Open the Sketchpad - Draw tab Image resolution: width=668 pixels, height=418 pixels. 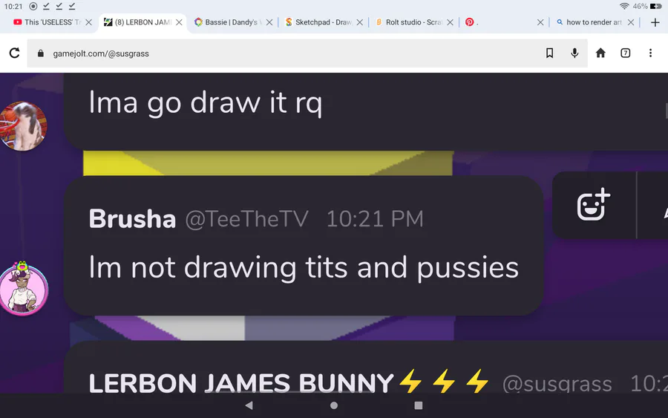click(x=318, y=22)
